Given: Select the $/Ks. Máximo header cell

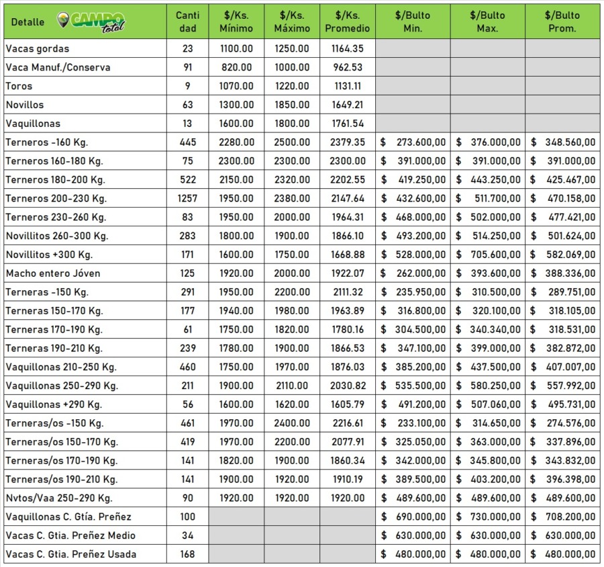Looking at the screenshot, I should (x=292, y=21).
